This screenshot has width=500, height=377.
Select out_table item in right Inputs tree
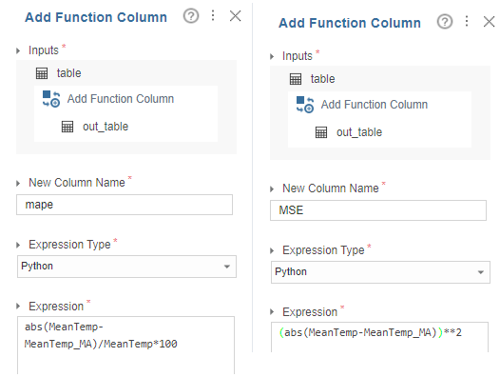[359, 132]
